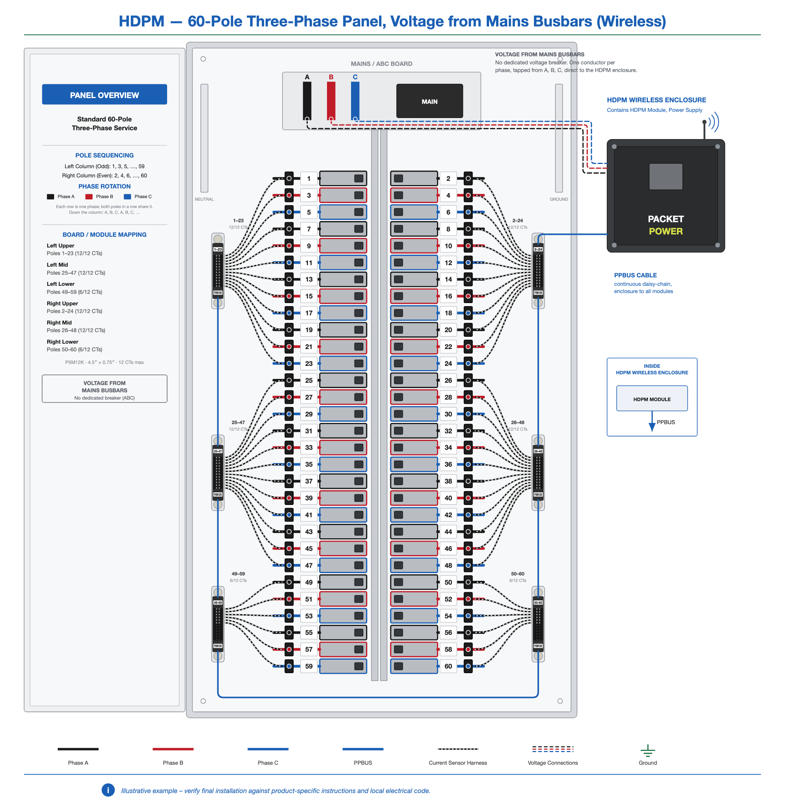Click the Left Mid mapping entry

tap(76, 269)
